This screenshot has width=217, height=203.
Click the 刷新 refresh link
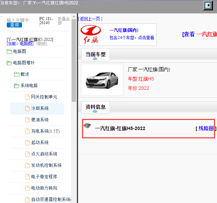coord(42,44)
